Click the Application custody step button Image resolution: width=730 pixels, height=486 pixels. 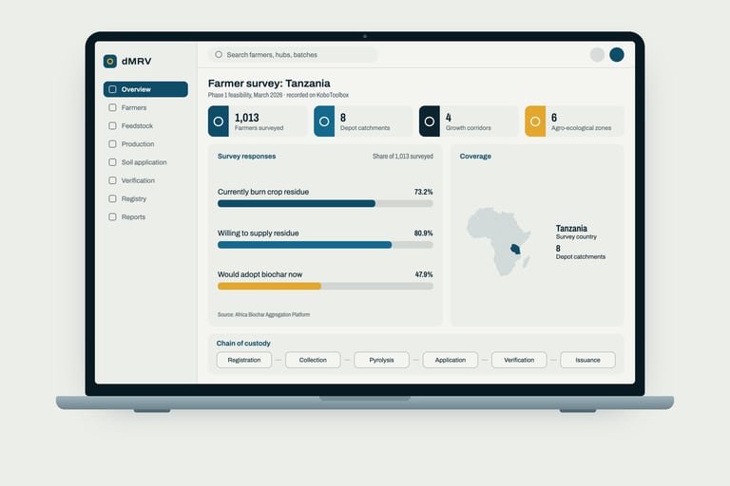tap(451, 360)
